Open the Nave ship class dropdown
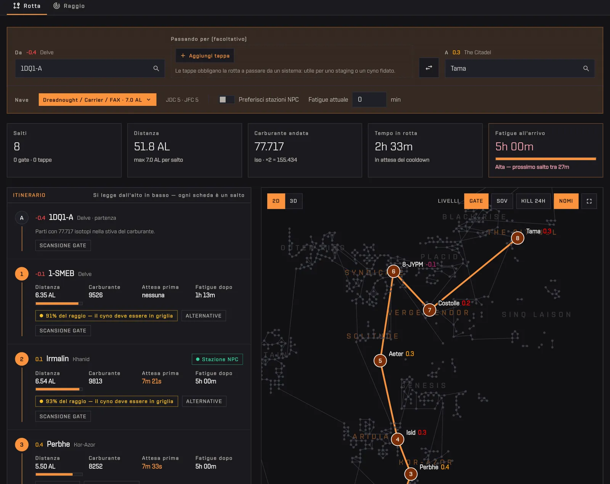The width and height of the screenshot is (610, 484). (x=97, y=99)
